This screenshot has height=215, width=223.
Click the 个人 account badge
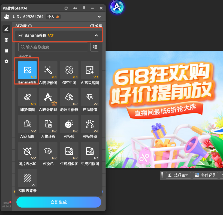pos(53,17)
